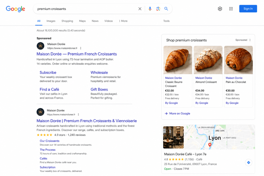The height and width of the screenshot is (176, 264).
Task: Open the Subscribe sitelink
Action: click(48, 72)
